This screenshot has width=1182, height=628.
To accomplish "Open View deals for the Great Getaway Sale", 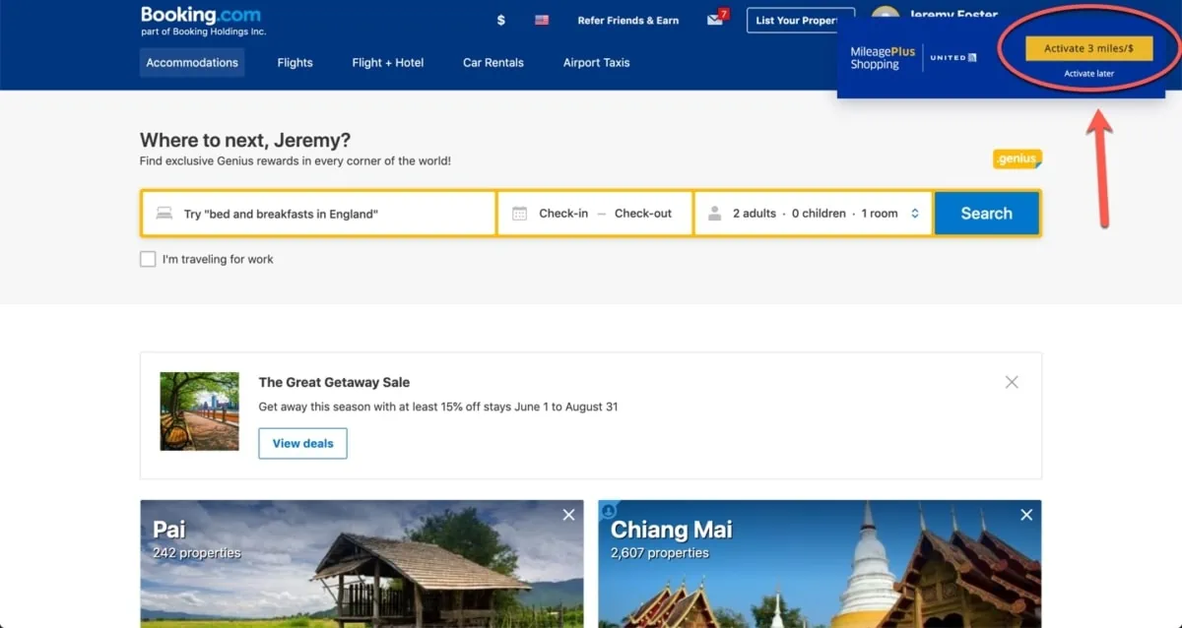I will 302,443.
